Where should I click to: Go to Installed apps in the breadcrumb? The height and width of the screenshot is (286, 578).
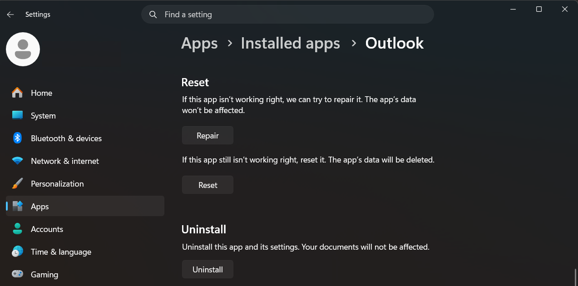(x=290, y=43)
